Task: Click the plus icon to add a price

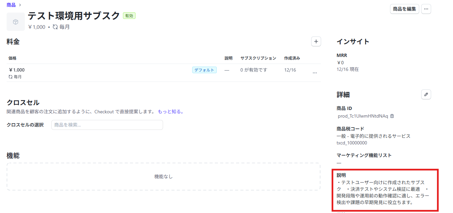Action: coord(316,41)
